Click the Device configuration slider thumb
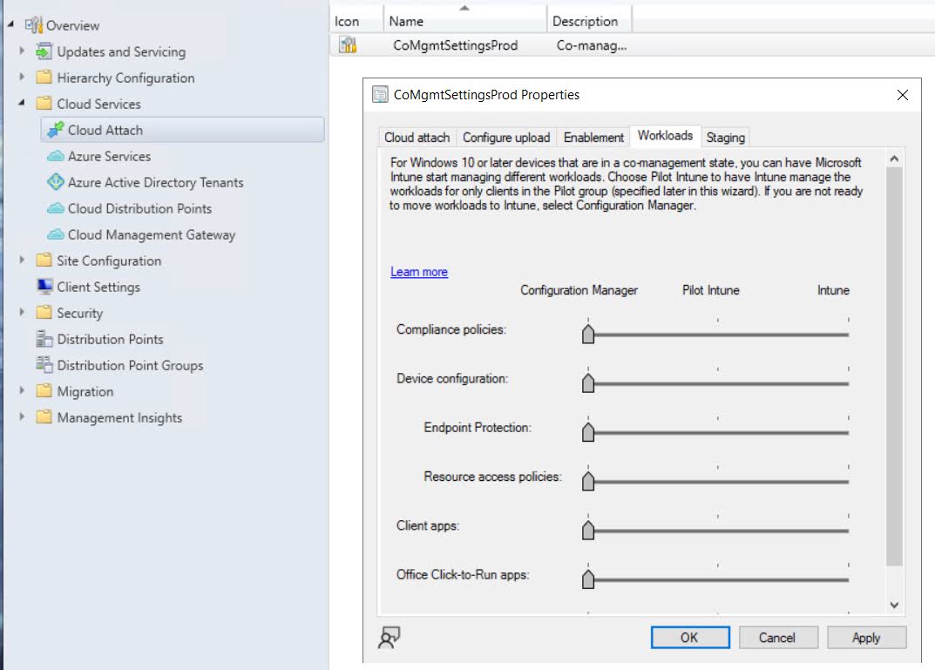This screenshot has width=935, height=670. [588, 382]
